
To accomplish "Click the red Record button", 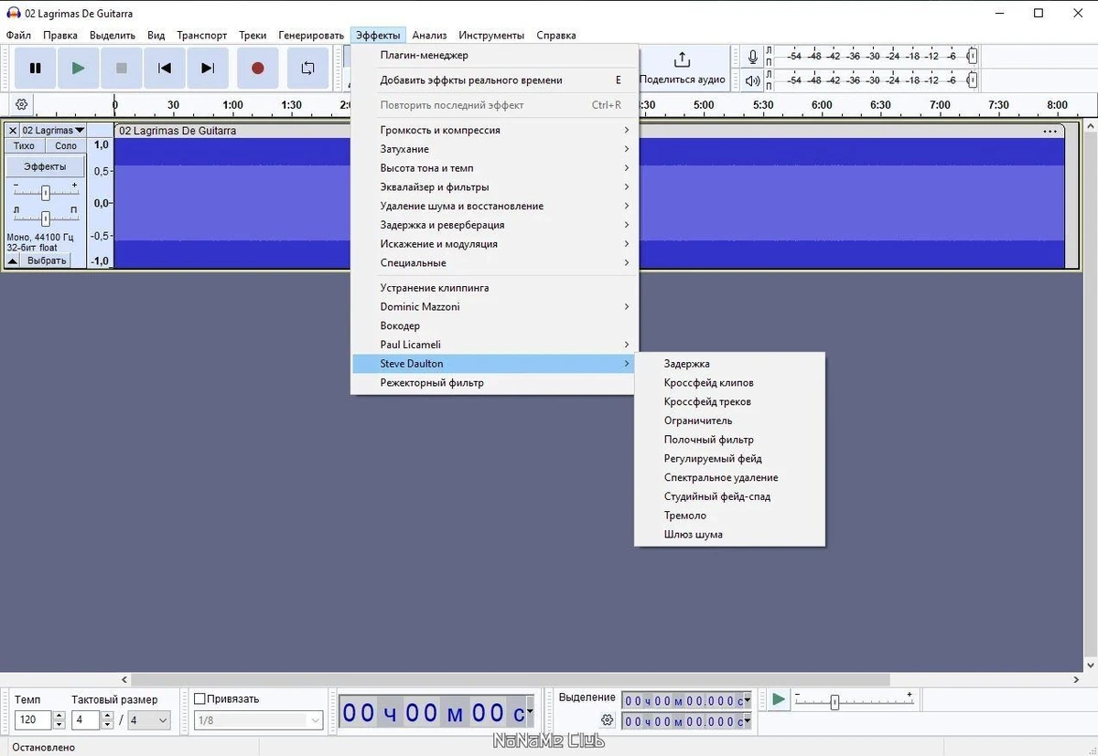I will pos(258,68).
